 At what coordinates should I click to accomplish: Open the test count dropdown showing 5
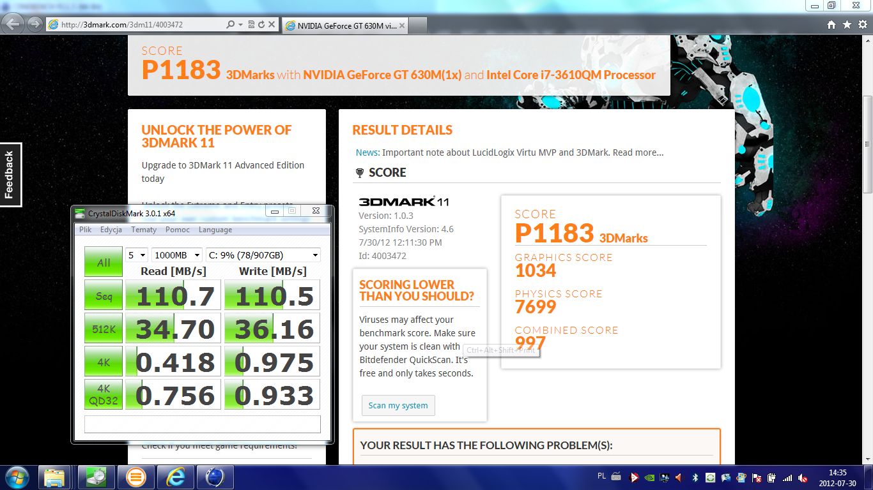tap(137, 255)
